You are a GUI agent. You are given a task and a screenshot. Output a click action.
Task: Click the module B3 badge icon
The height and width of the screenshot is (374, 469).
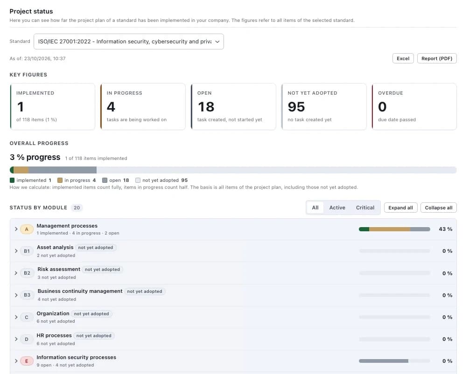(x=27, y=295)
